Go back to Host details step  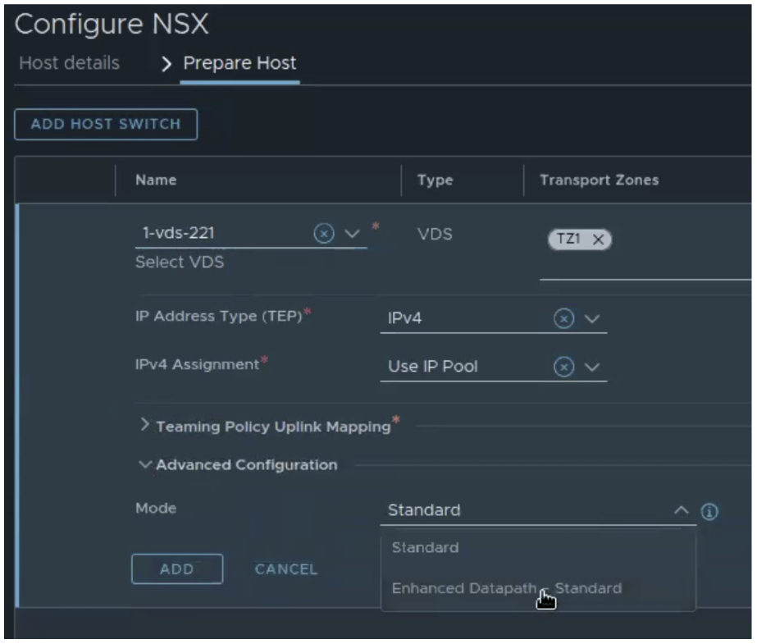tap(69, 63)
